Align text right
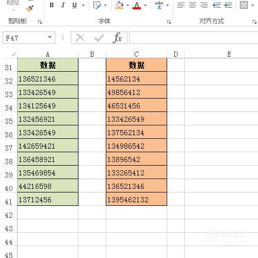The height and width of the screenshot is (258, 258). pos(204,5)
